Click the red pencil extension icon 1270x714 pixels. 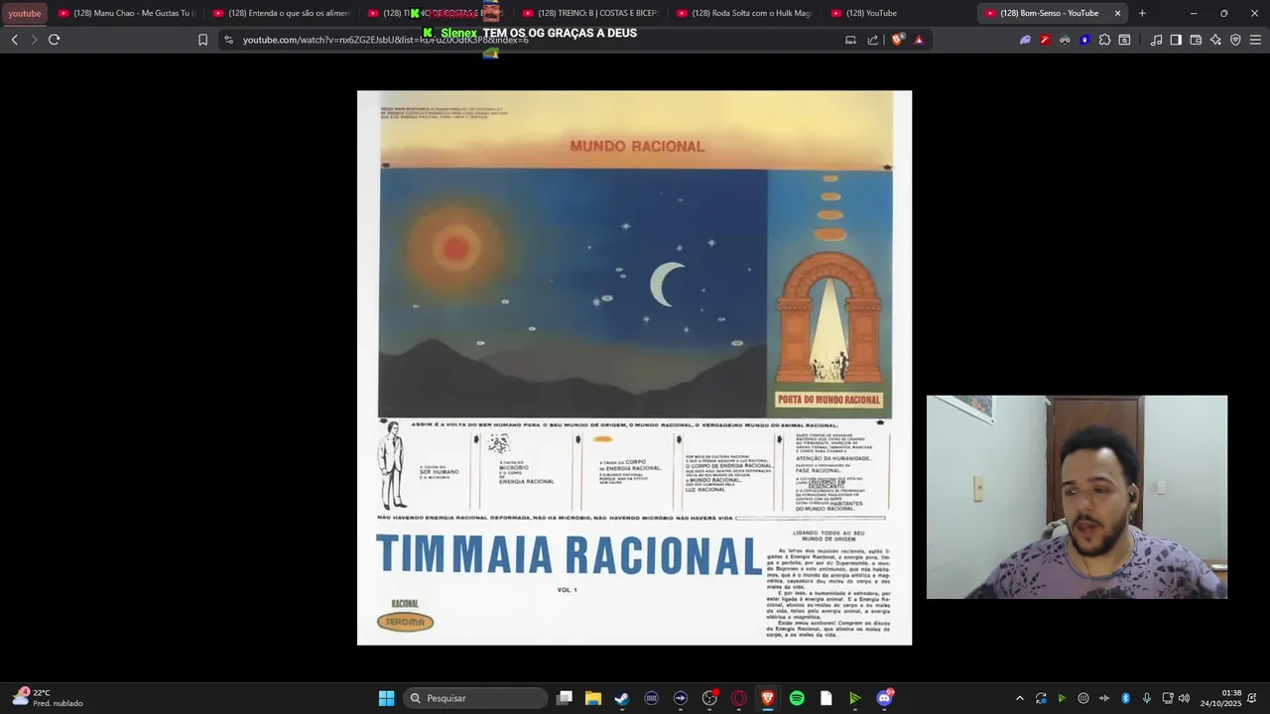(x=1045, y=40)
